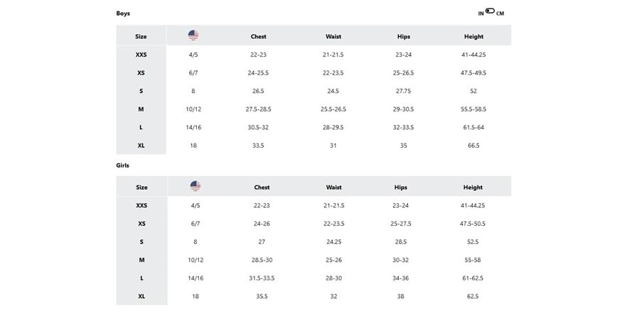The width and height of the screenshot is (627, 313).
Task: Click the Boys table Waist column header
Action: pyautogui.click(x=333, y=36)
